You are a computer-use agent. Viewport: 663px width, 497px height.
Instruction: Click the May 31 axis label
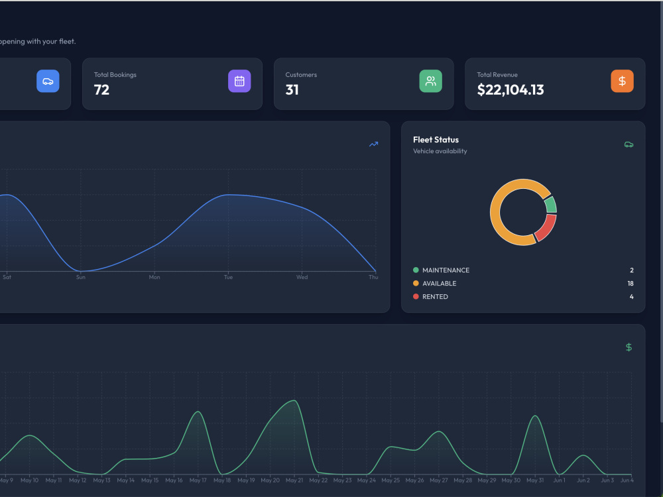tap(535, 480)
